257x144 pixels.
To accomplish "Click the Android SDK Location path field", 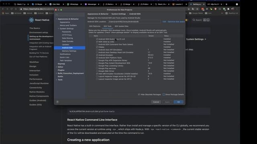I will (134, 22).
